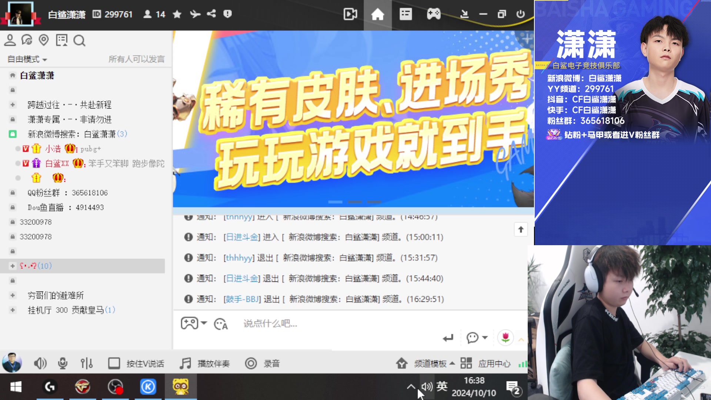Send message with the enter arrow icon
711x400 pixels.
coord(448,338)
